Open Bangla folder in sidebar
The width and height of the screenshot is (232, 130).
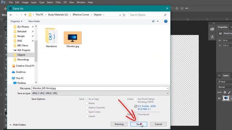(21, 36)
